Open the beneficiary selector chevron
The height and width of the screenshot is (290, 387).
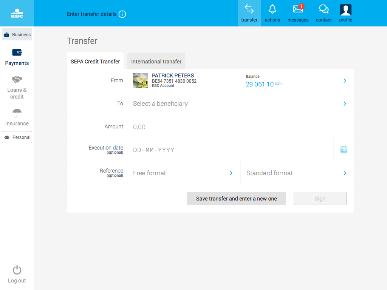pos(344,103)
